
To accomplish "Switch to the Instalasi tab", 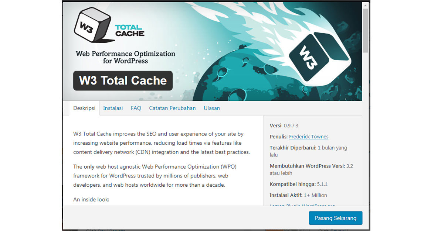I will coord(113,108).
